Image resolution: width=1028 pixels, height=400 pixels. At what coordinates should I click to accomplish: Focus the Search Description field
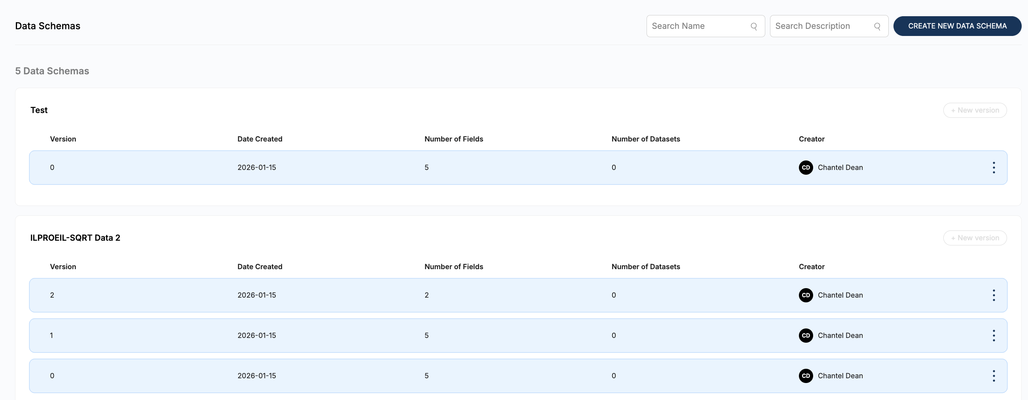(829, 26)
